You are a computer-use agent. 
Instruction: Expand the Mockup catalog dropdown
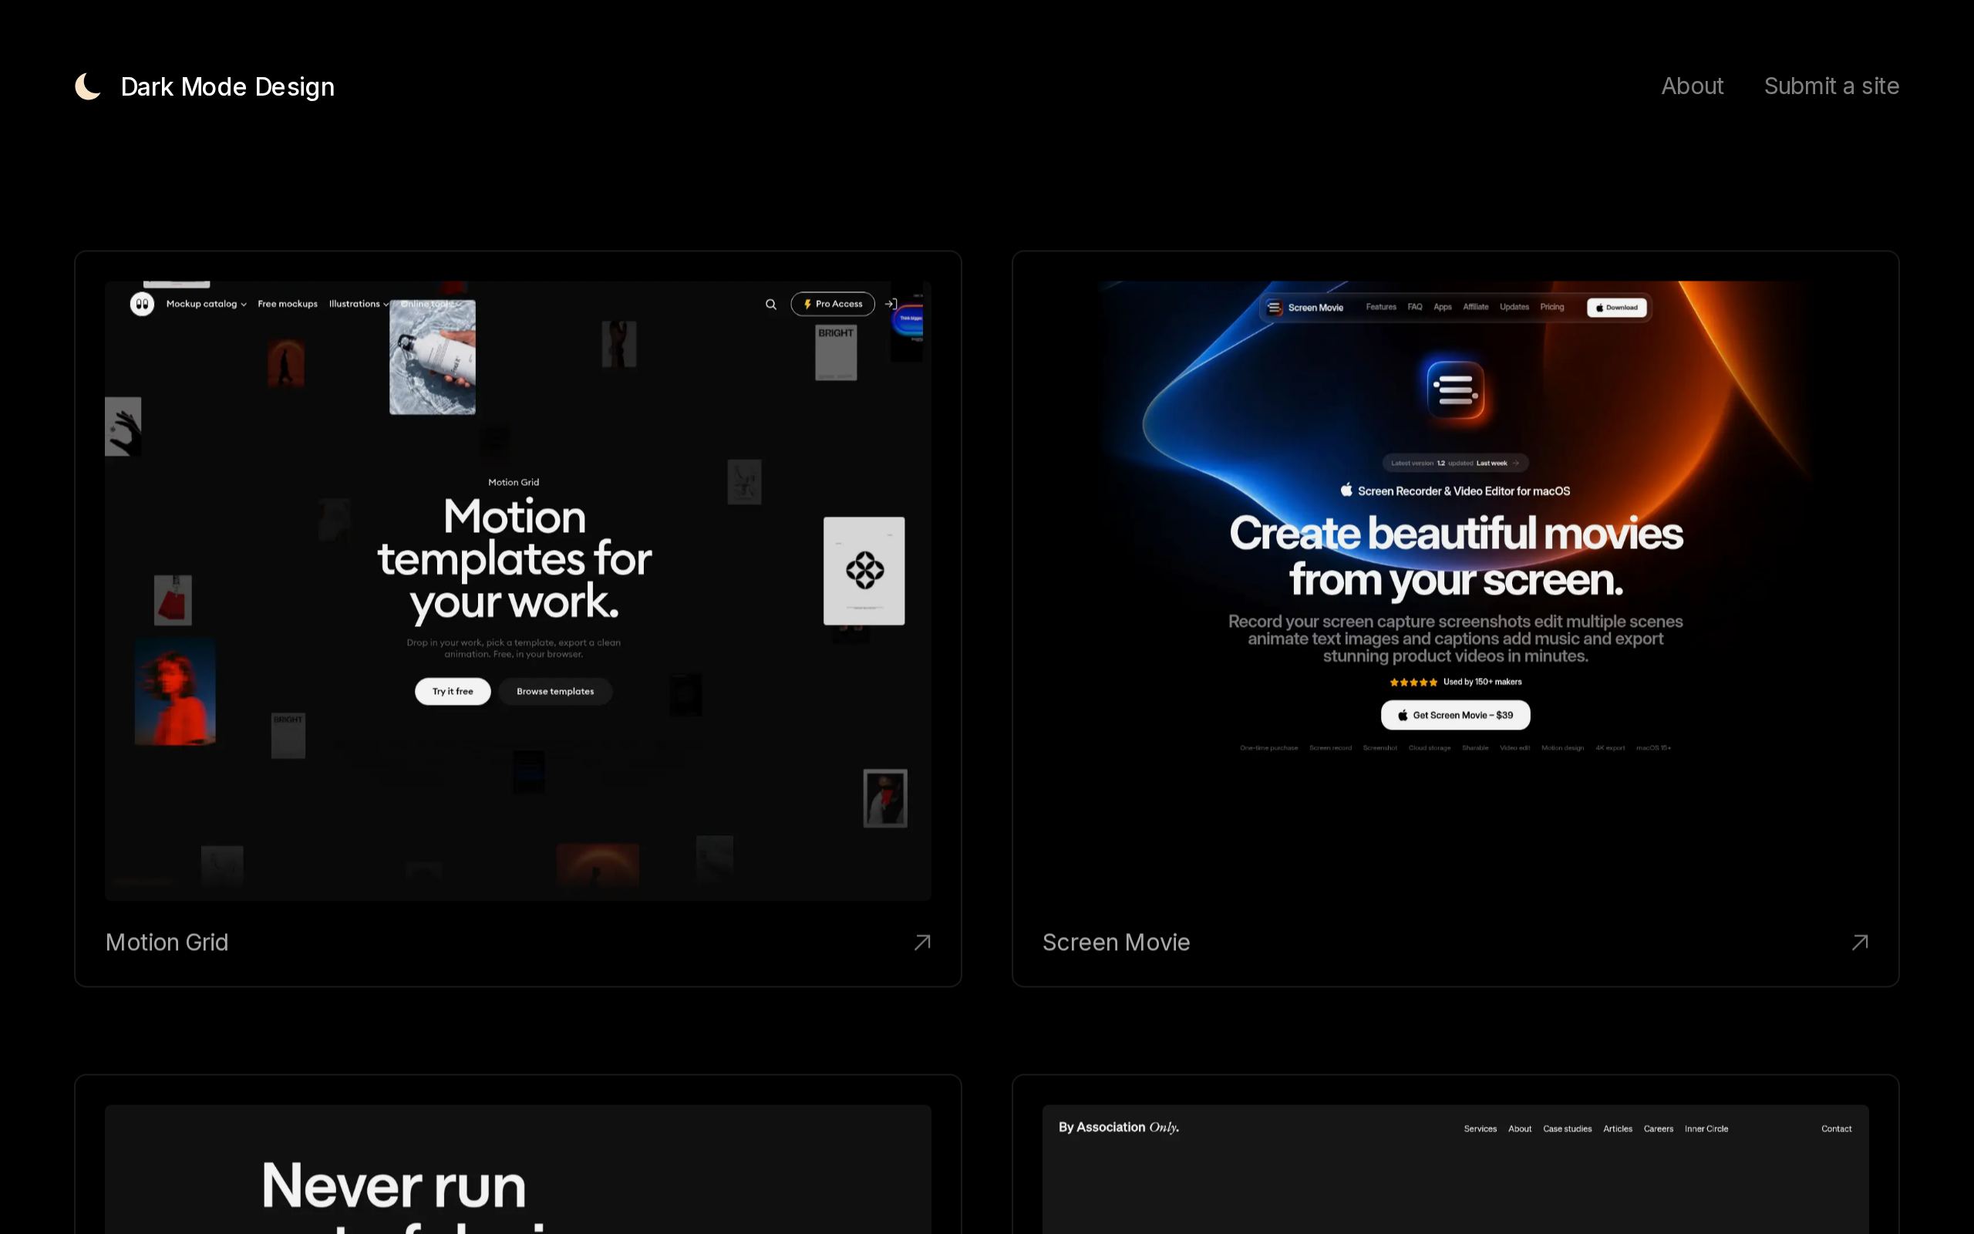pos(207,304)
